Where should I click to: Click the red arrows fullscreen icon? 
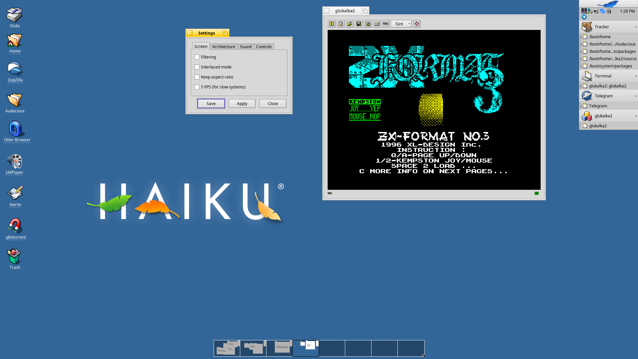(x=417, y=24)
